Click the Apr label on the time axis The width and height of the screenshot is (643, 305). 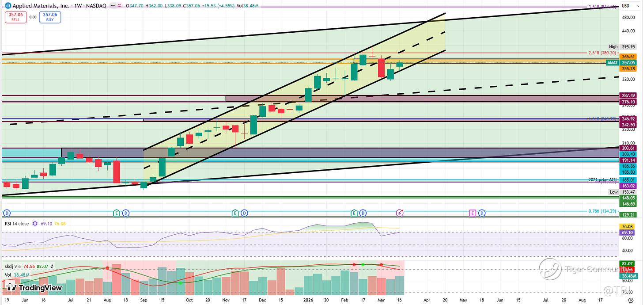[x=427, y=300]
